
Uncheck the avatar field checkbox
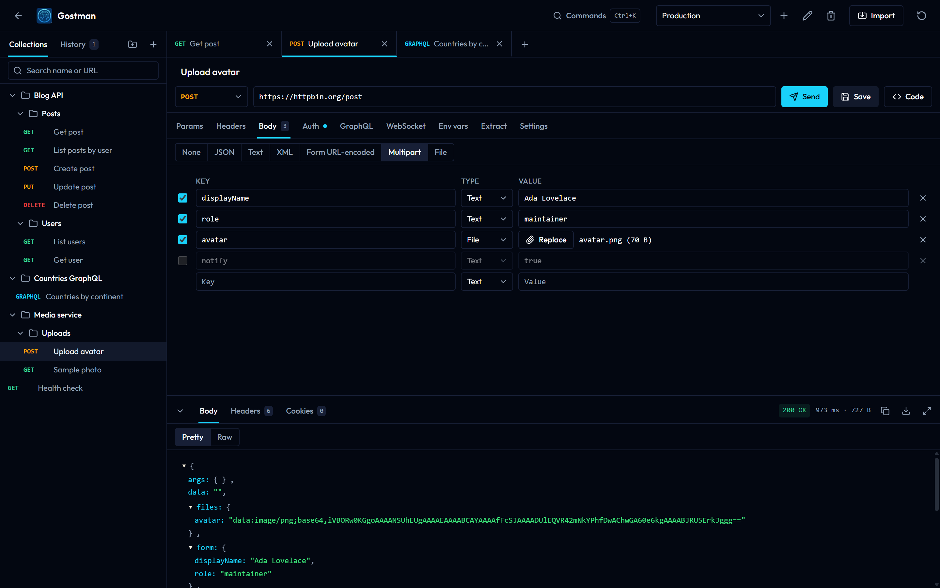point(182,240)
